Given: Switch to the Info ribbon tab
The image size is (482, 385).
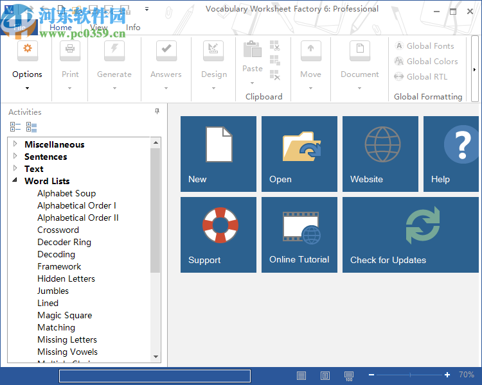Looking at the screenshot, I should (133, 28).
